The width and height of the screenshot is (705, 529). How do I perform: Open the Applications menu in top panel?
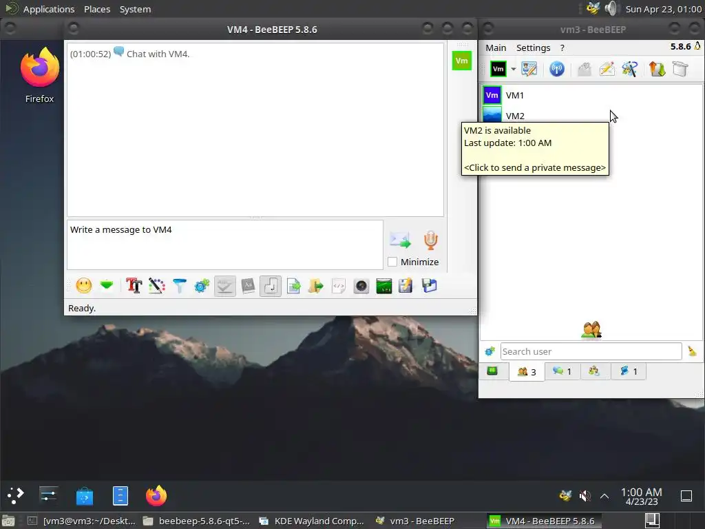click(x=49, y=9)
